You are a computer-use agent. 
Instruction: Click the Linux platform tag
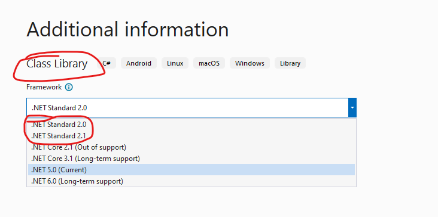(175, 63)
